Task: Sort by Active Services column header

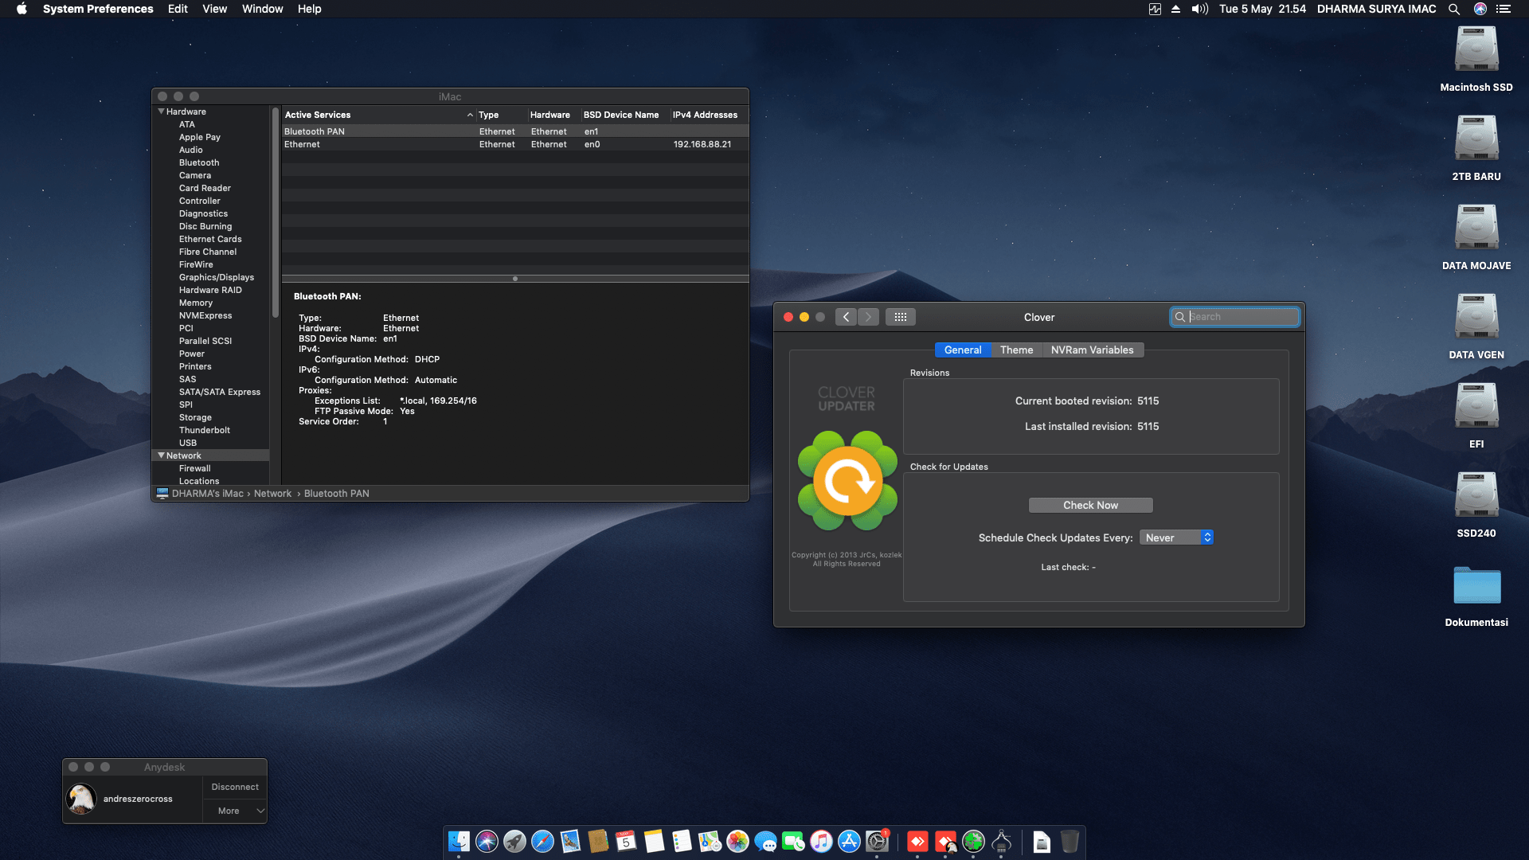Action: click(x=378, y=115)
